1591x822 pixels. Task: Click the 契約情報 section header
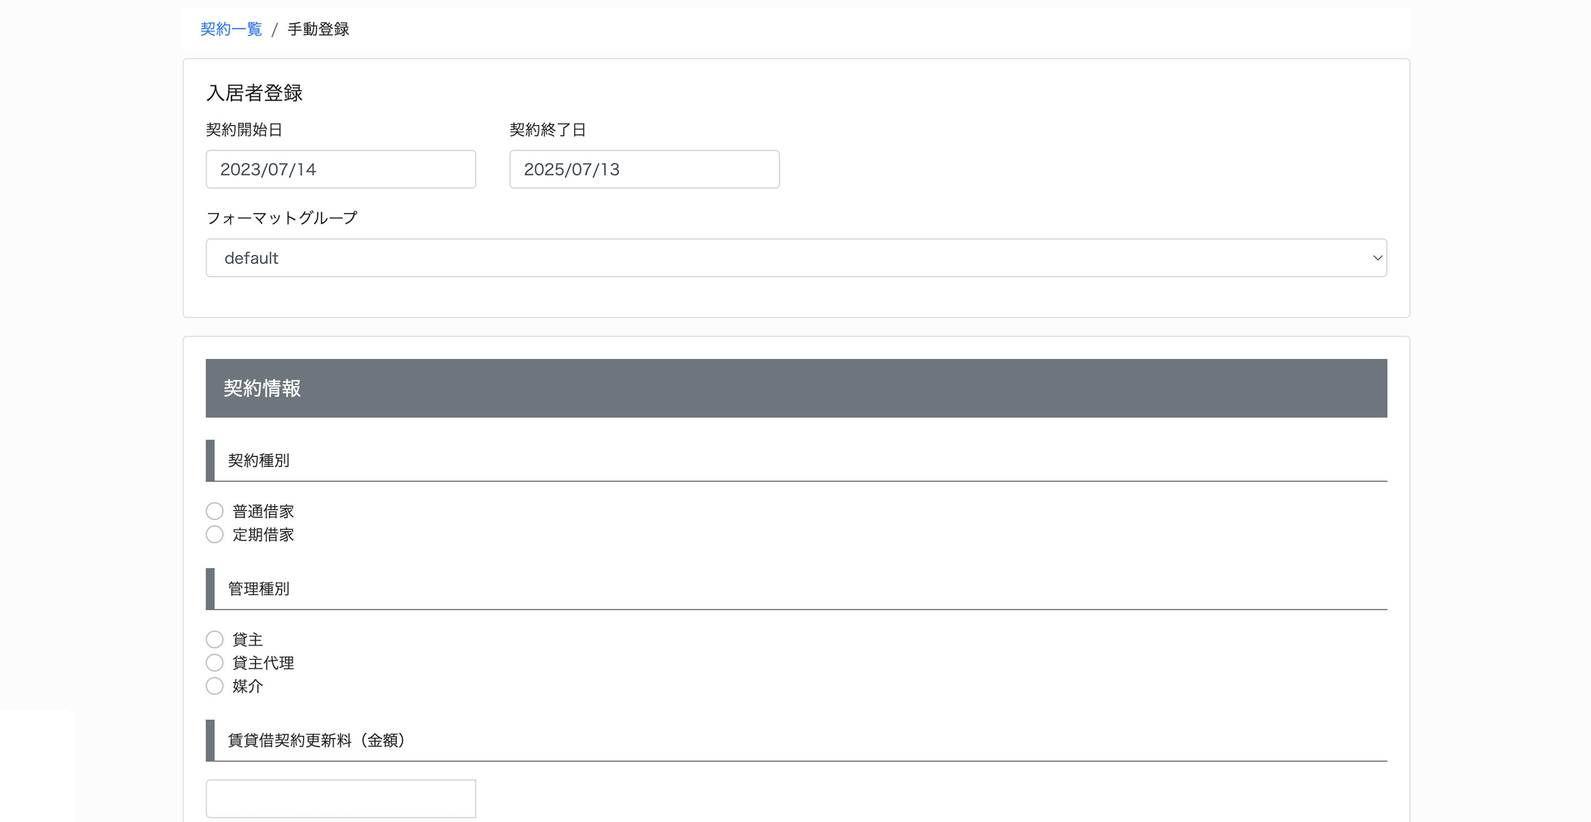[796, 388]
